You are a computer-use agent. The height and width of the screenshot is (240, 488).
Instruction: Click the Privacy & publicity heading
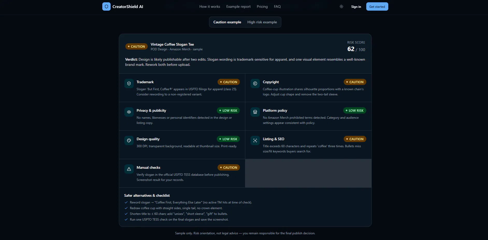tap(151, 110)
